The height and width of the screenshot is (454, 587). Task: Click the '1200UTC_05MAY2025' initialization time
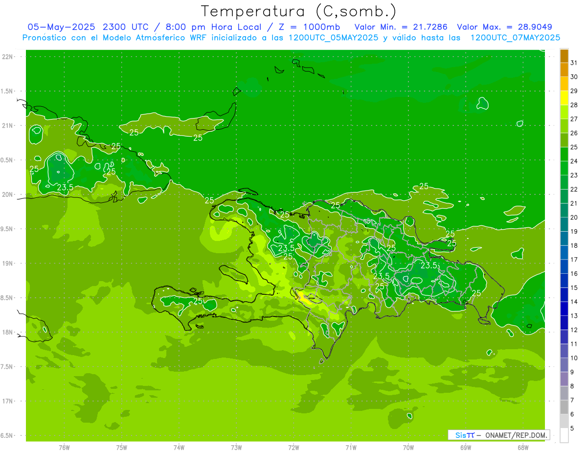(x=333, y=38)
